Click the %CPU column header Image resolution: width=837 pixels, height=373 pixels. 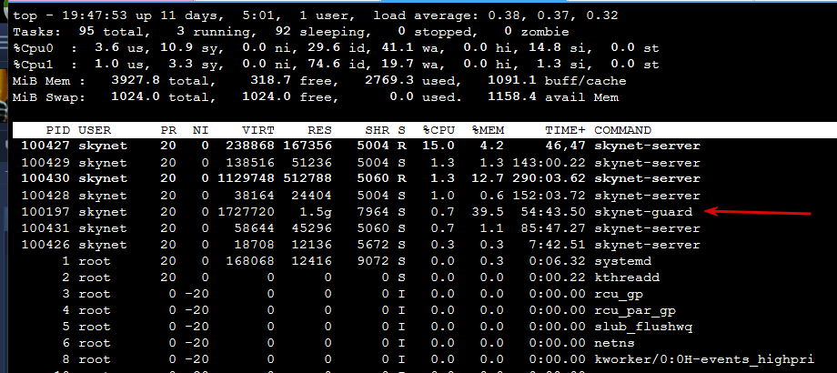pos(439,130)
